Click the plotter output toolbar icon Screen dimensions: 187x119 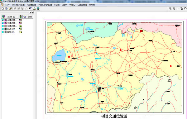tap(34, 9)
